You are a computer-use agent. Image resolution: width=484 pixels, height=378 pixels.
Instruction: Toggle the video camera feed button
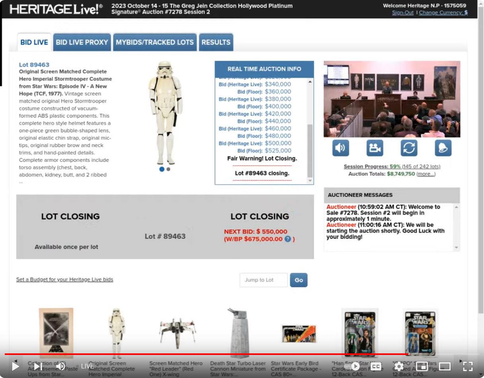point(375,148)
